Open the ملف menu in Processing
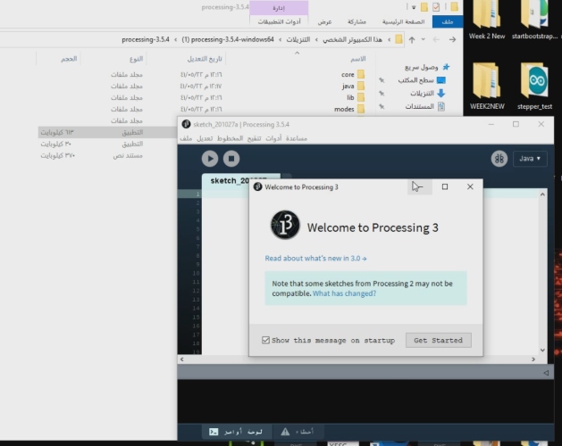562x446 pixels. [186, 138]
